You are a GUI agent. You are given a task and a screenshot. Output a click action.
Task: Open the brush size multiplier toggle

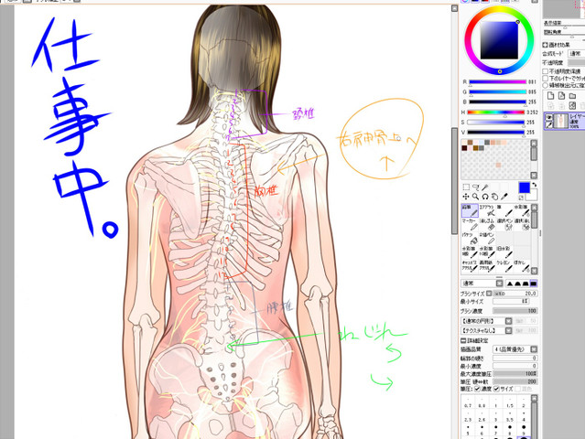click(489, 294)
